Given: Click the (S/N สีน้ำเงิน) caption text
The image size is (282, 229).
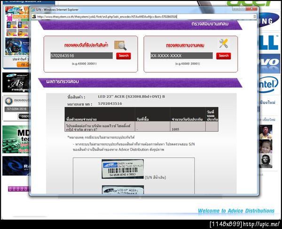Looking at the screenshot, I should (156, 177).
